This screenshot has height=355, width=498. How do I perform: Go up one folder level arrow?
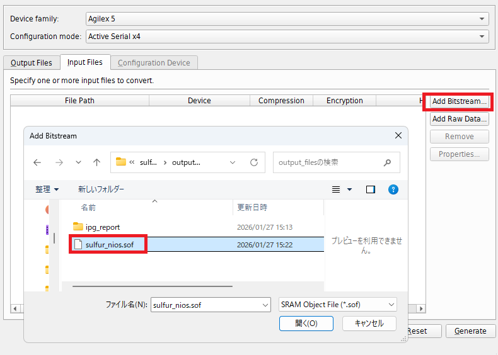click(x=96, y=162)
